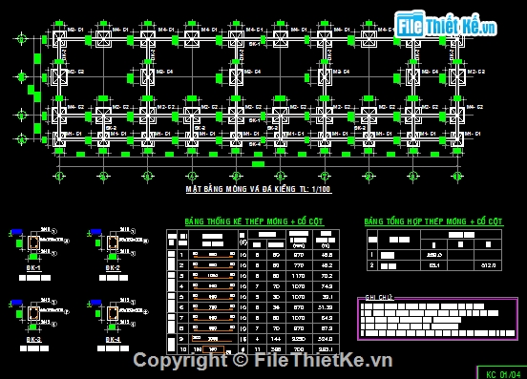The width and height of the screenshot is (527, 379).
Task: Click the blue elevation tag on the BK-1 detail
Action: pyautogui.click(x=17, y=232)
